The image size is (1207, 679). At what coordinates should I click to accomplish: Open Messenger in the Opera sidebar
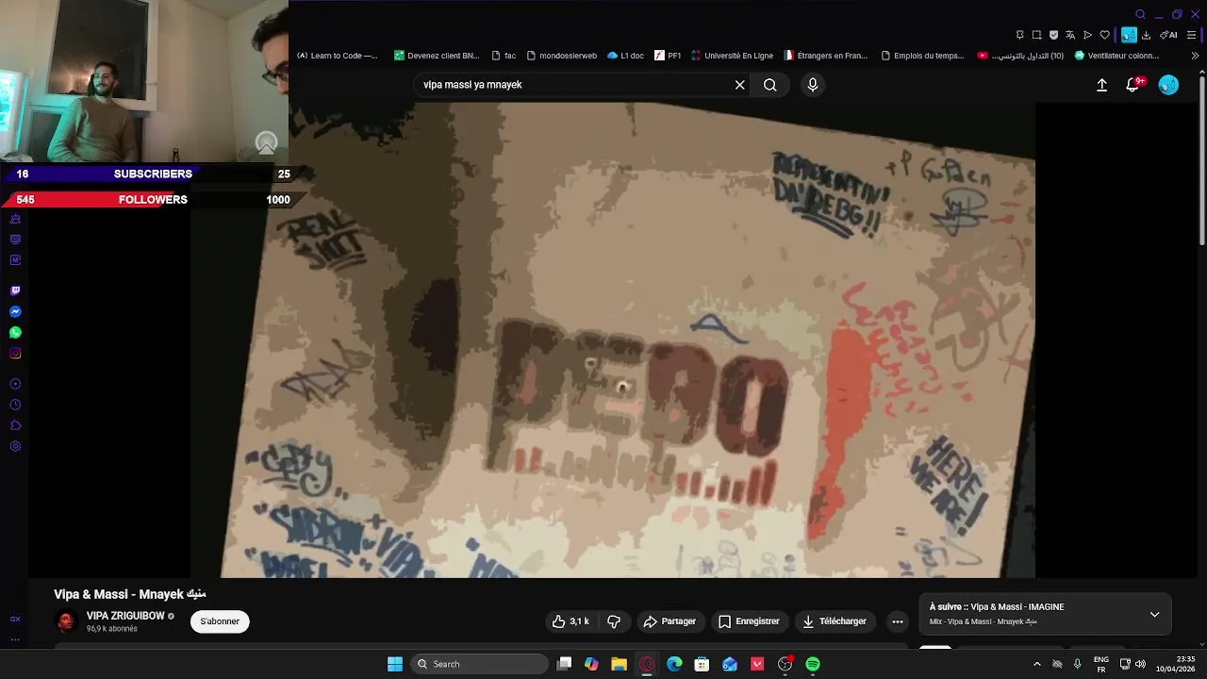[x=15, y=311]
